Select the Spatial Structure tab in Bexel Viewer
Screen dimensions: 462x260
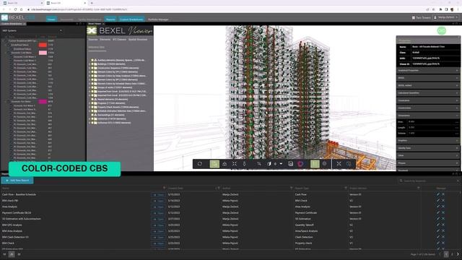point(138,40)
